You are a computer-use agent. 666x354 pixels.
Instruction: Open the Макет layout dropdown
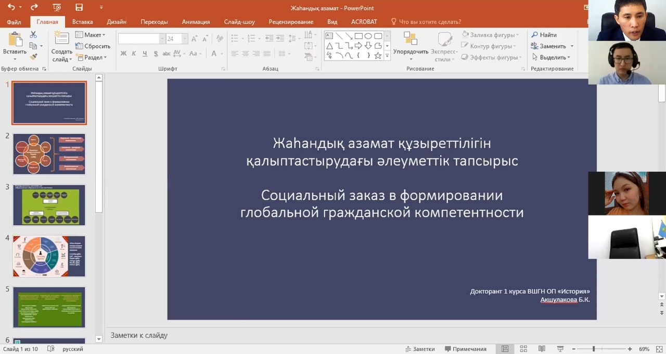91,35
